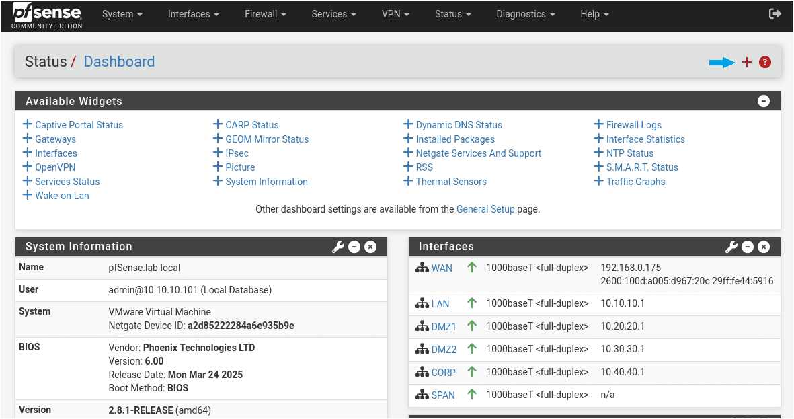Open the DMZ2 interface link
Image resolution: width=794 pixels, height=419 pixels.
click(x=444, y=350)
